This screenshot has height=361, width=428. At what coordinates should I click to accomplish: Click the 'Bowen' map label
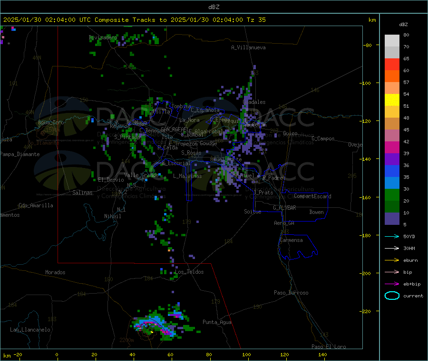coord(316,212)
